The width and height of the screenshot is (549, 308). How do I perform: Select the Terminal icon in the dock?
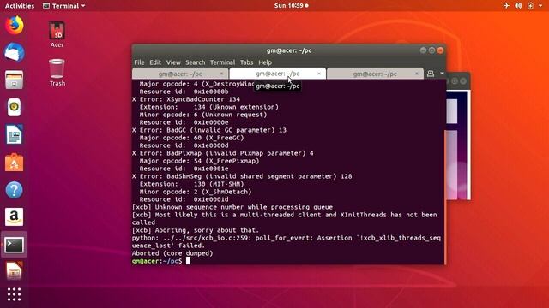coord(14,245)
